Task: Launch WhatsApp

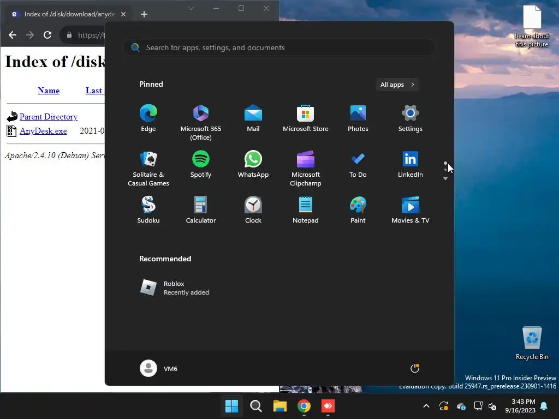Action: pos(253,164)
